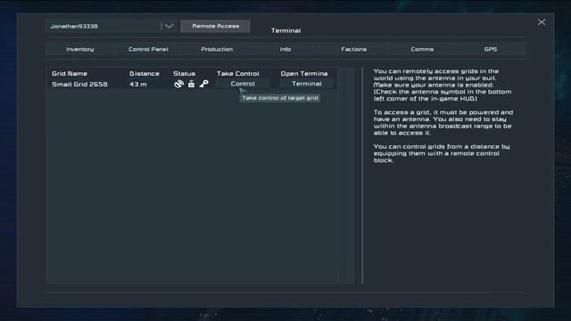Open the Jonathan93338 dropdown arrow

[x=169, y=26]
